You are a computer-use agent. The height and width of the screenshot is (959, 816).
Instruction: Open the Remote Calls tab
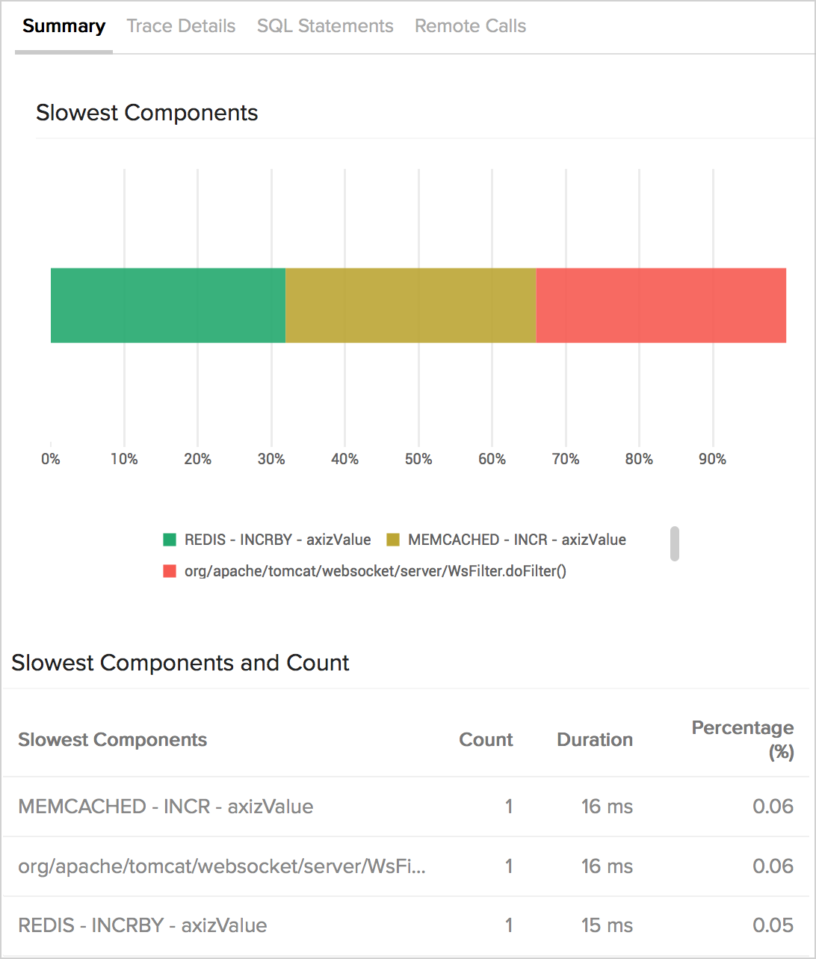pos(470,26)
